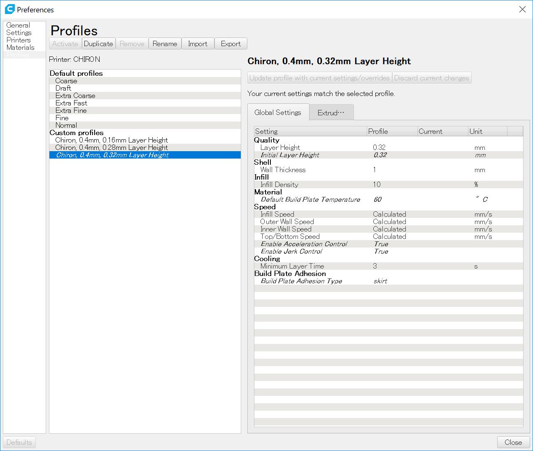Click the Defaults button

pos(19,442)
